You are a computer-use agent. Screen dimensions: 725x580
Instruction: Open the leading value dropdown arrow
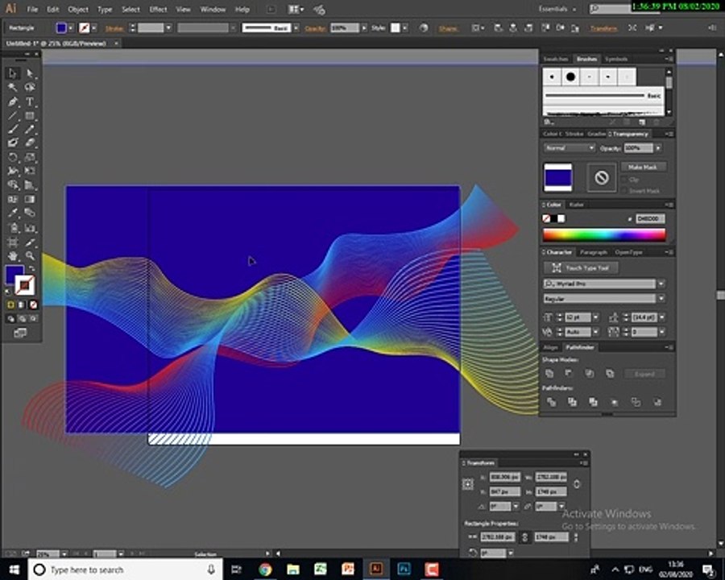click(662, 317)
